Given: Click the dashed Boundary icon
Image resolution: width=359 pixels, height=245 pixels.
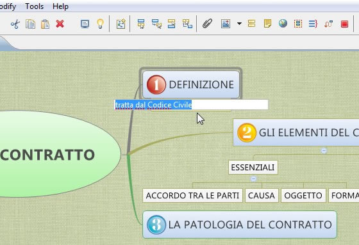Looking at the screenshot, I should coord(298,24).
